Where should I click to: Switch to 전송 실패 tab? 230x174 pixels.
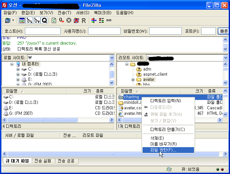(43, 161)
